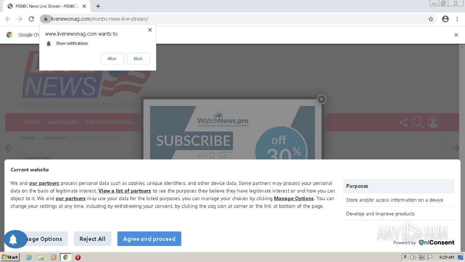Click the WatchNews.pro subscribe ad banner
This screenshot has width=465, height=262.
(x=232, y=132)
